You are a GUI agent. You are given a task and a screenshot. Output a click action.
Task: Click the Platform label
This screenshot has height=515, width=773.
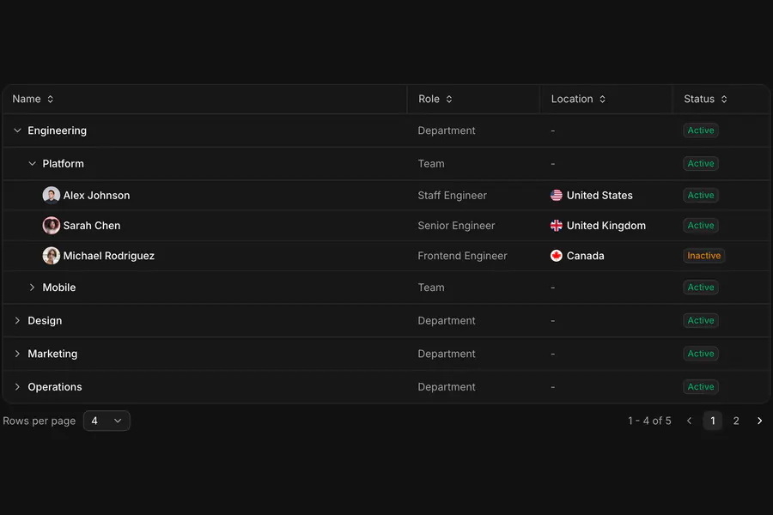coord(63,164)
